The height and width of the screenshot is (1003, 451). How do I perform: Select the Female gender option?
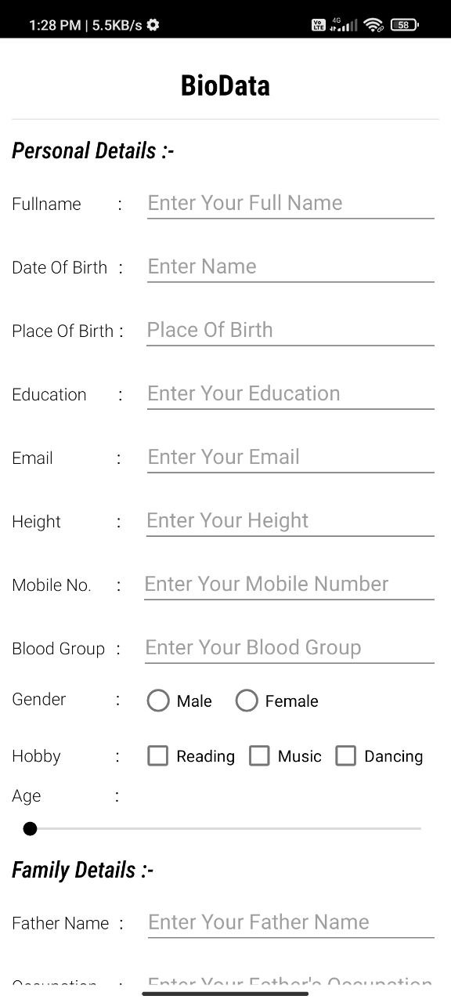click(247, 701)
